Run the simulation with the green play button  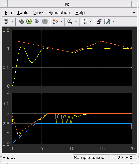tap(29, 21)
